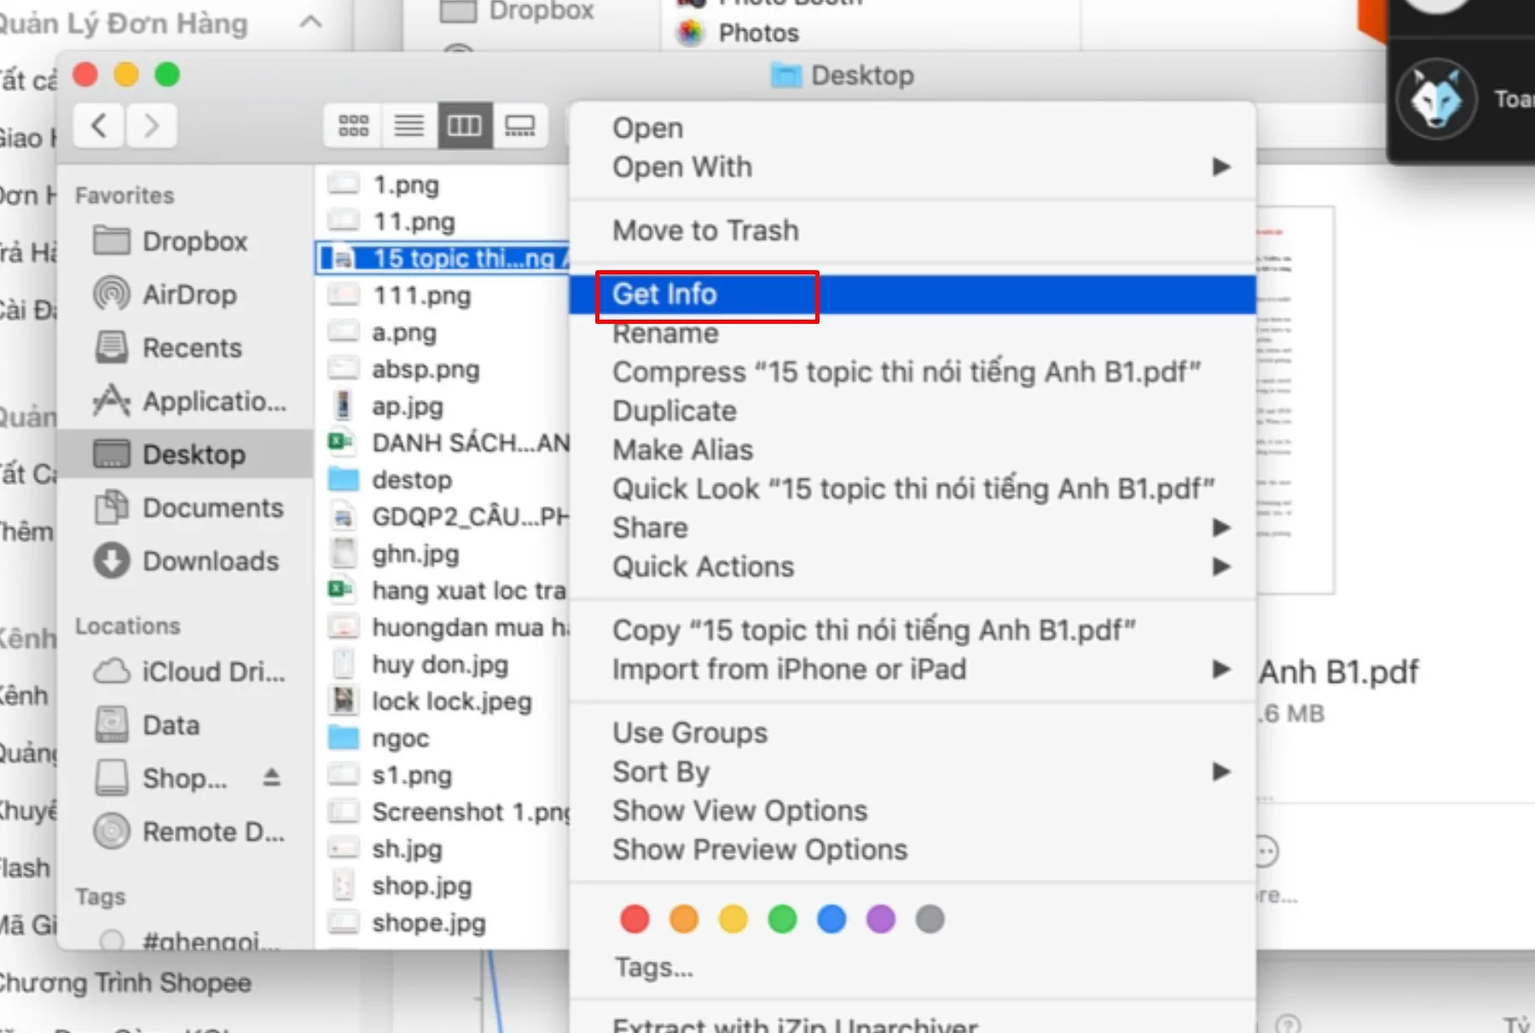Choose Duplicate in the context menu
Image resolution: width=1535 pixels, height=1033 pixels.
(912, 411)
